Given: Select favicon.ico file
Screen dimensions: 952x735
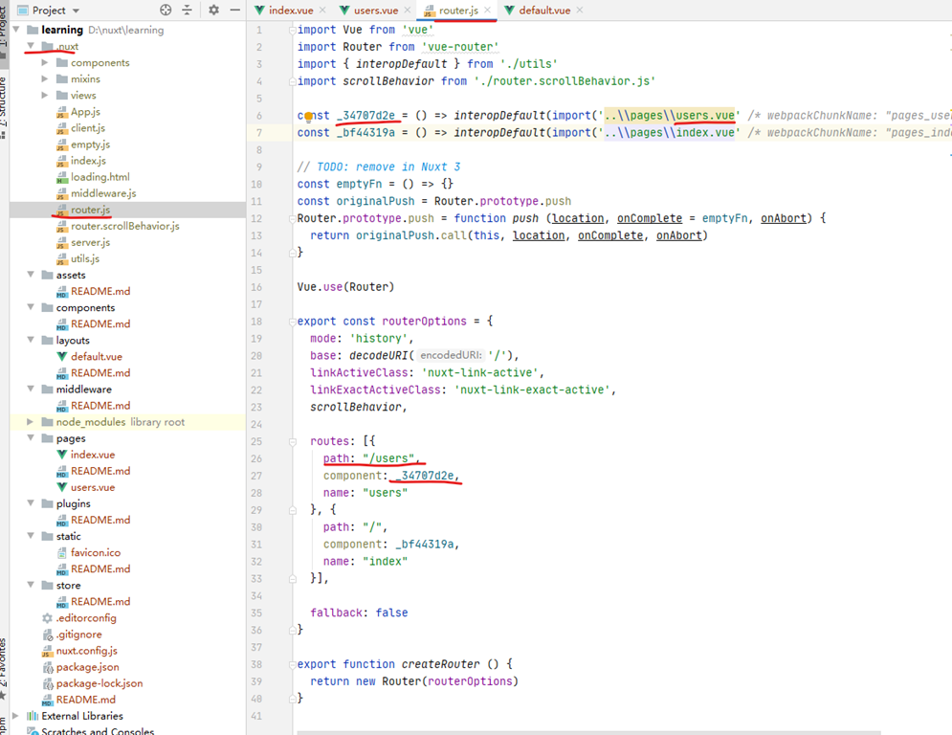Looking at the screenshot, I should [96, 553].
